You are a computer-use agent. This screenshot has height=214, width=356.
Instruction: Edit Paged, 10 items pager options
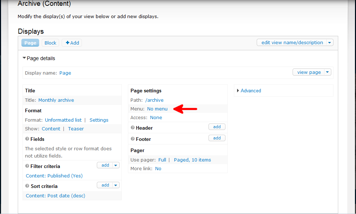(x=192, y=160)
